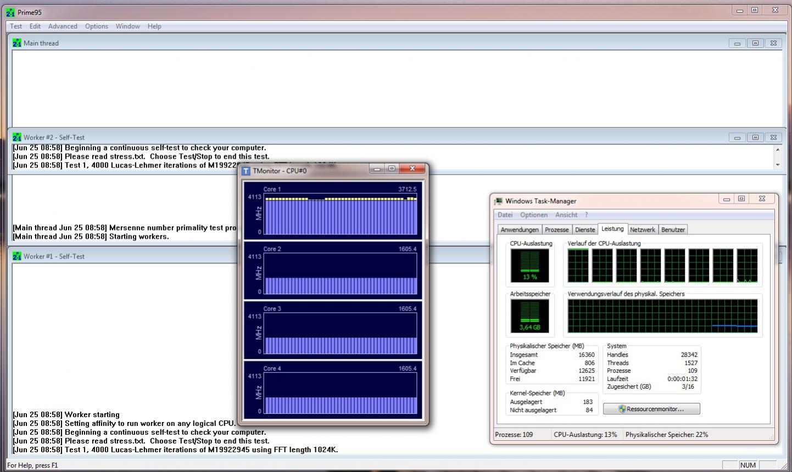The width and height of the screenshot is (792, 472).
Task: Click the Core 2 frequency graph
Action: pos(341,274)
